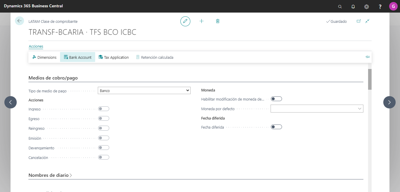400x192 pixels.
Task: Toggle the Ingreso switch
Action: (x=104, y=109)
